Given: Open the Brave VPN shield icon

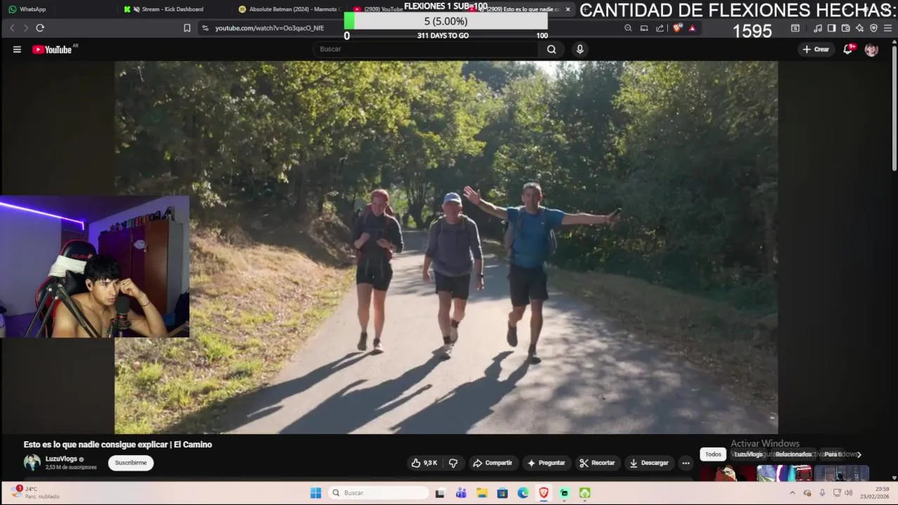Looking at the screenshot, I should point(873,28).
